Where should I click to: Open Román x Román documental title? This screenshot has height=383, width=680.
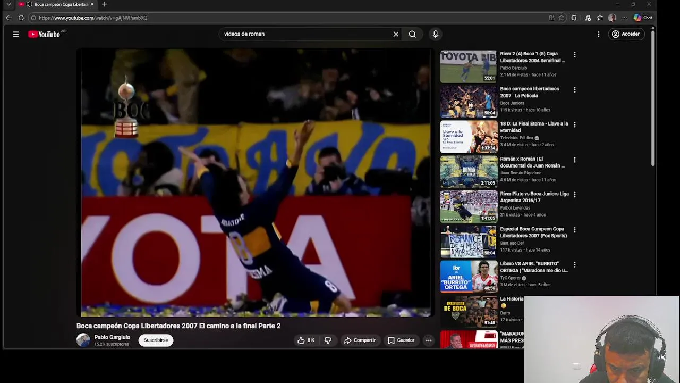click(x=532, y=162)
